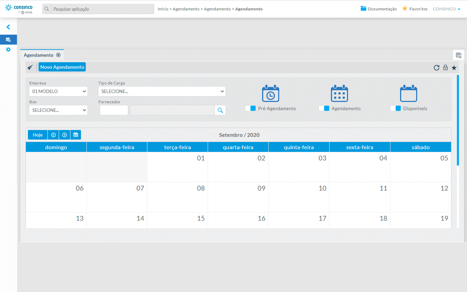Open the Box dropdown
This screenshot has width=467, height=292.
(x=58, y=110)
